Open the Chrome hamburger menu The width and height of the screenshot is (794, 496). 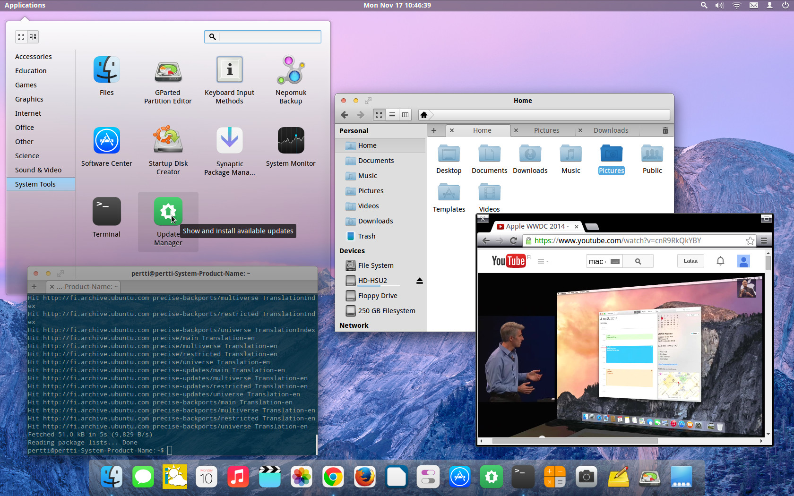point(764,241)
